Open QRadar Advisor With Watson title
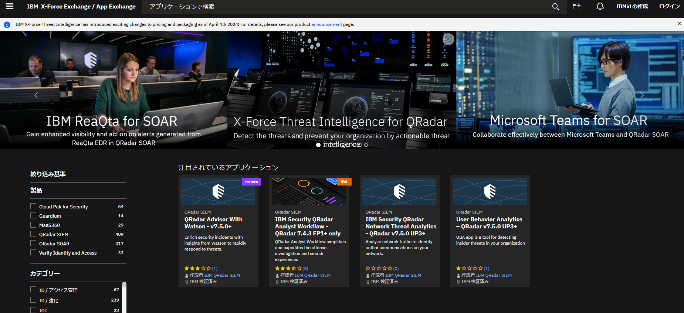684x313 pixels. 213,223
